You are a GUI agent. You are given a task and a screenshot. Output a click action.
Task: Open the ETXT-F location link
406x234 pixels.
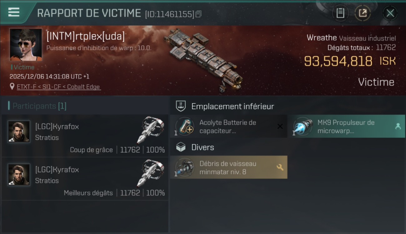tap(59, 87)
